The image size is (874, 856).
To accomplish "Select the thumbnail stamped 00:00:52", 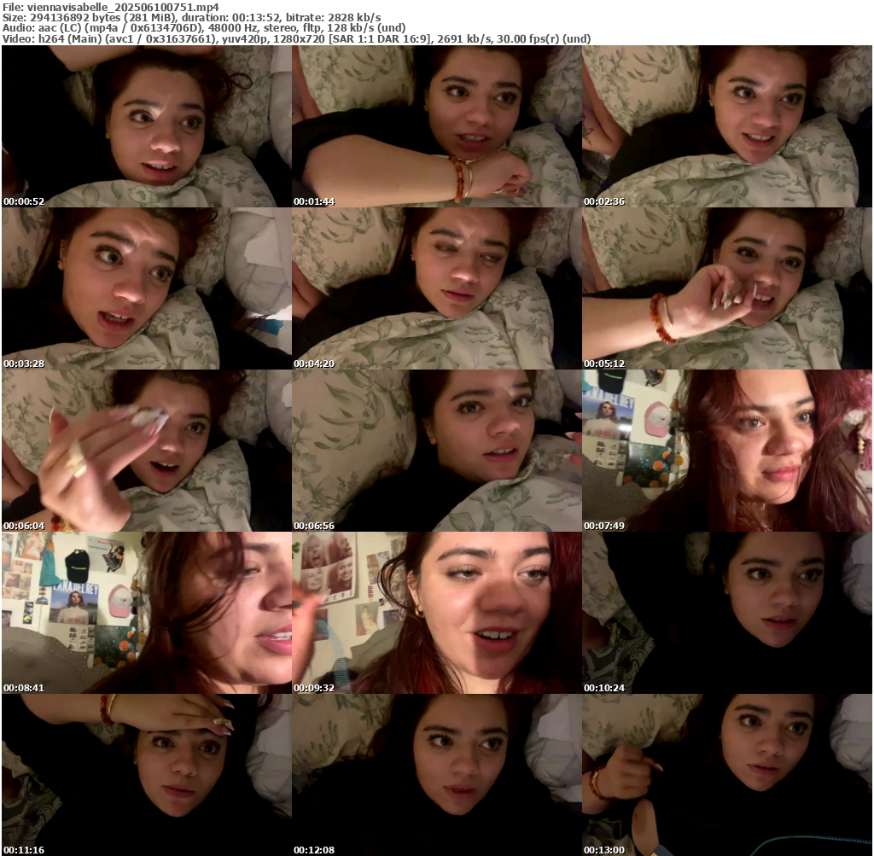I will click(147, 126).
